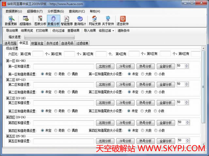The width and height of the screenshot is (209, 156).
Task: Select 偶数 for 第二区和值奇偶设置
Action: tap(69, 92)
